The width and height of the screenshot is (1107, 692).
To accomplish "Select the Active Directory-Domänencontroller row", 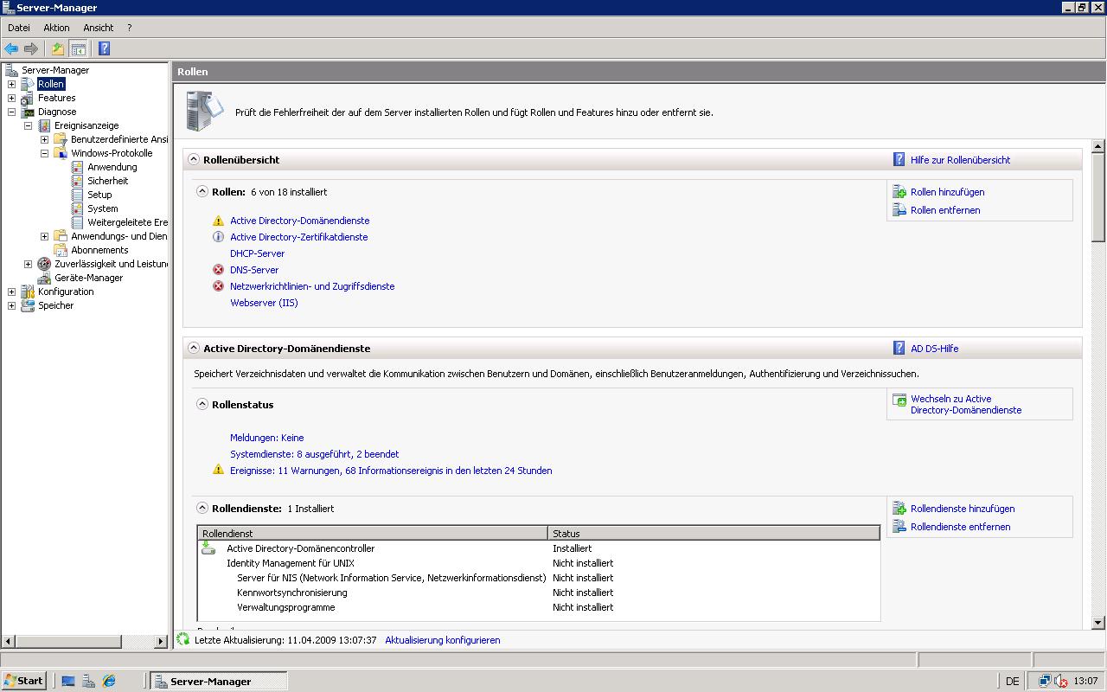I will click(x=539, y=548).
